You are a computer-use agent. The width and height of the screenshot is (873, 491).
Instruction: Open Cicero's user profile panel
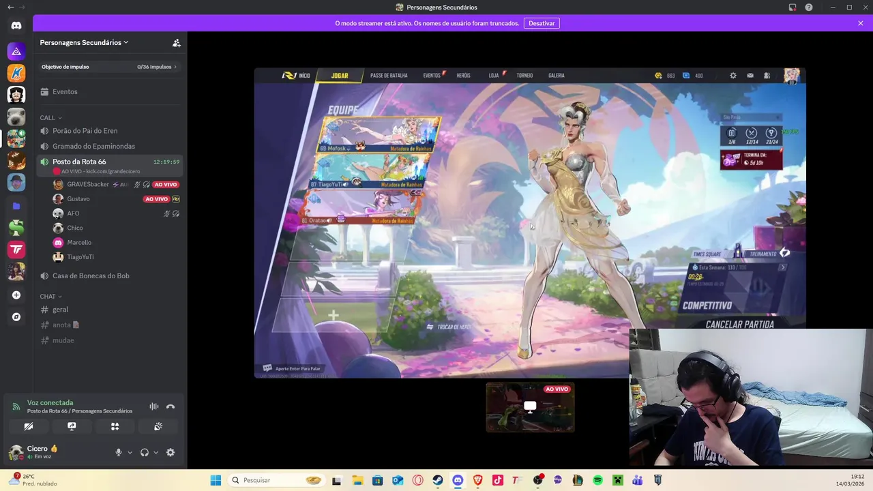(x=56, y=452)
